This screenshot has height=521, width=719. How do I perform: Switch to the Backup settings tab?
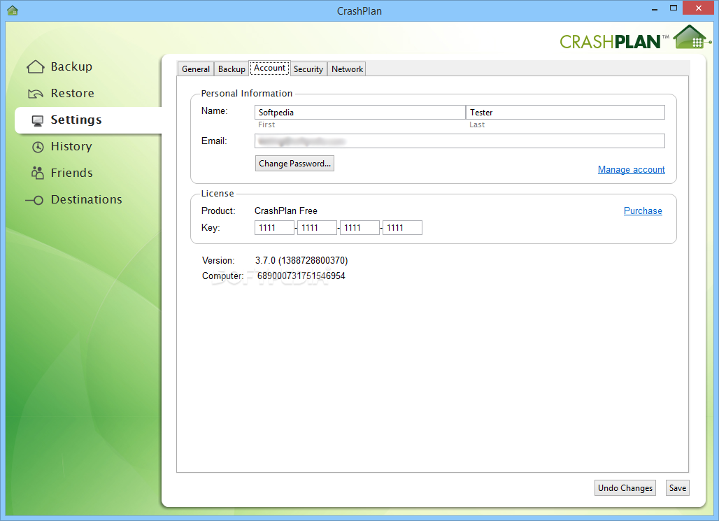point(232,69)
